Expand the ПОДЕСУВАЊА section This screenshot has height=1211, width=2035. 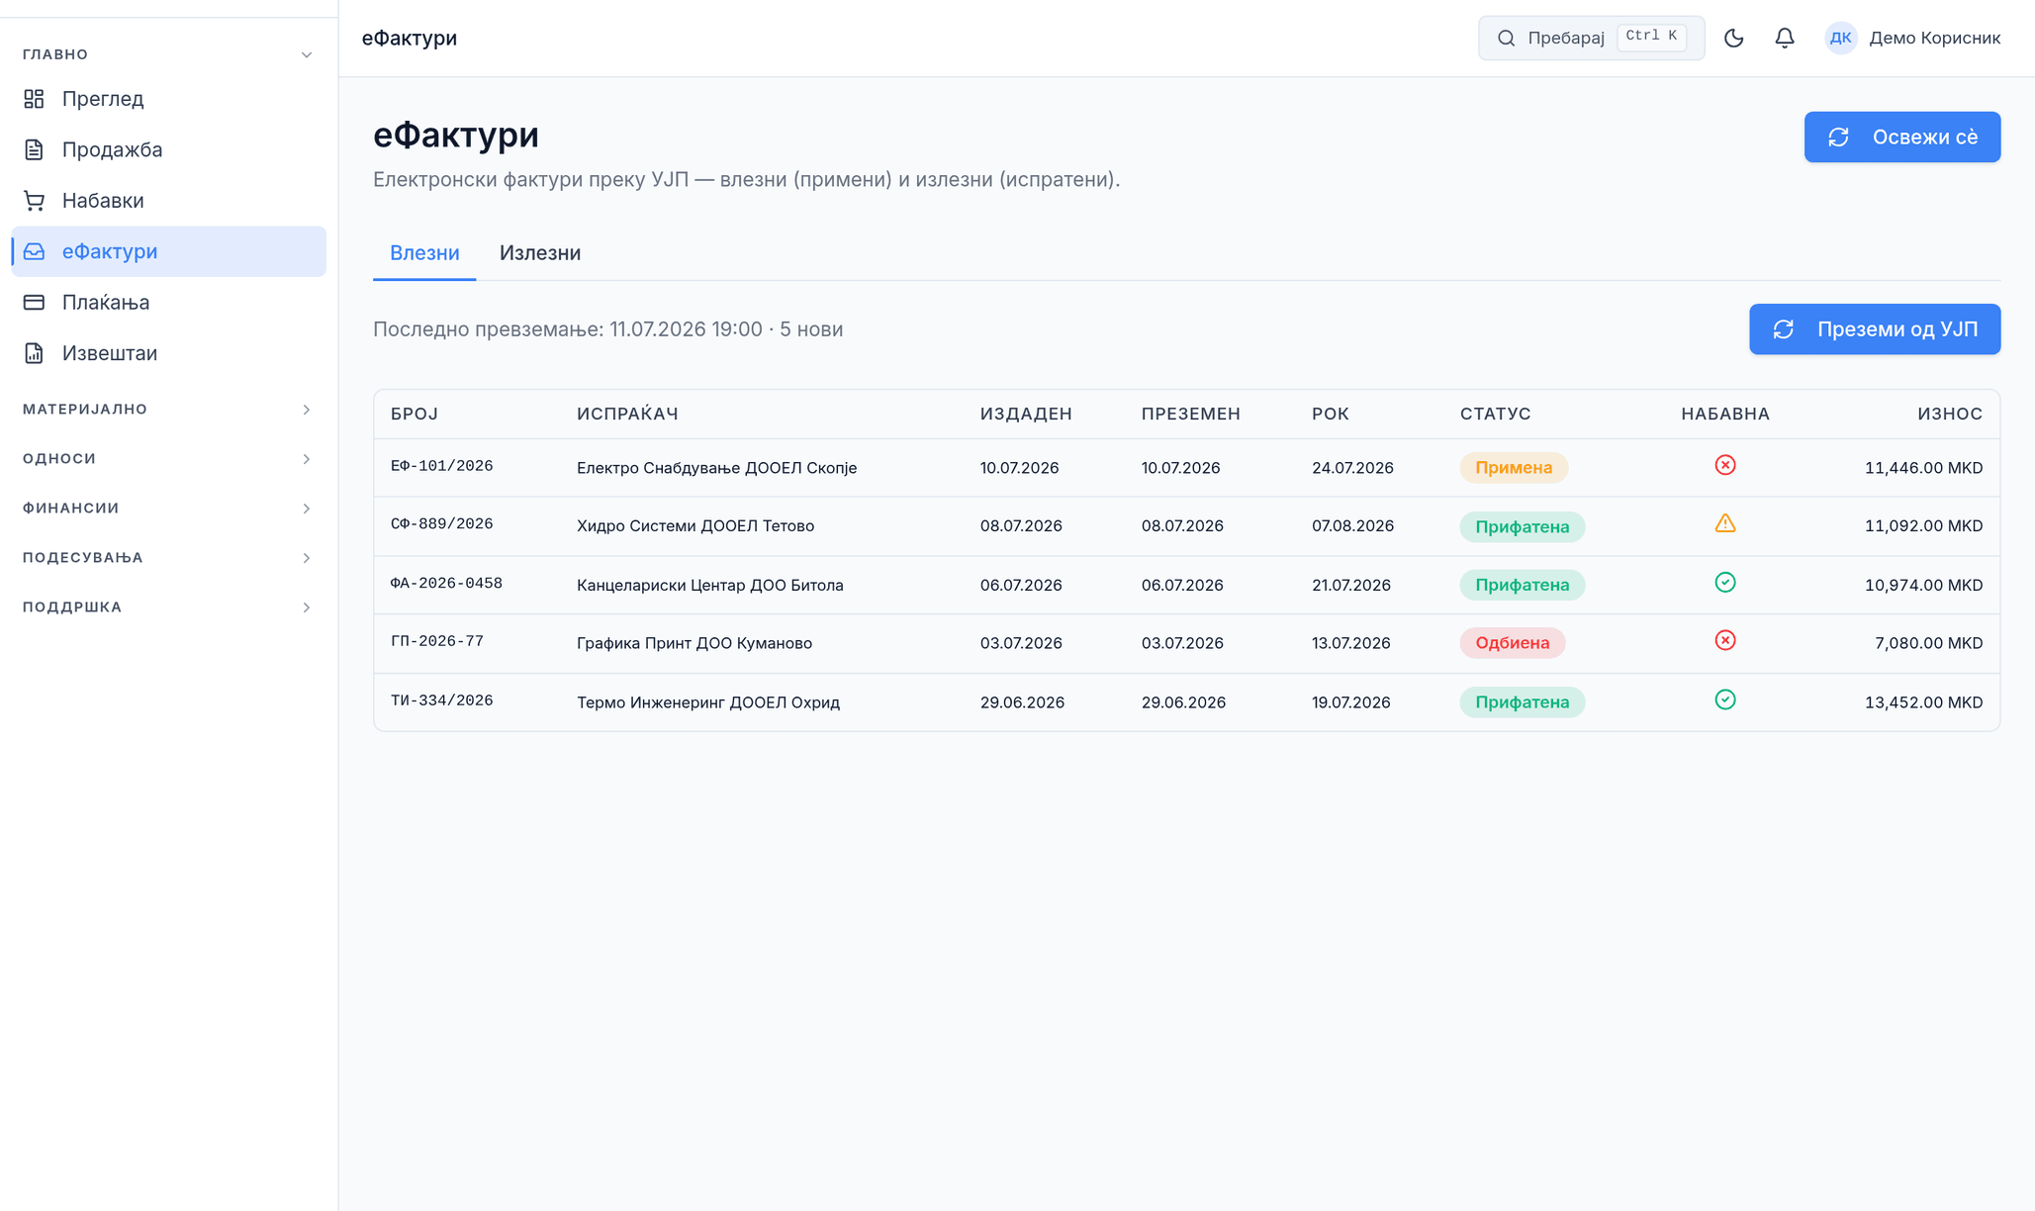tap(168, 558)
